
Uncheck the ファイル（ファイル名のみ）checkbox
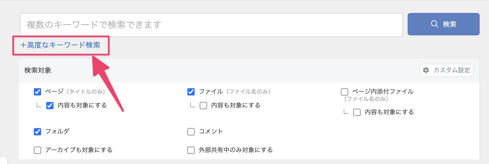coord(191,92)
